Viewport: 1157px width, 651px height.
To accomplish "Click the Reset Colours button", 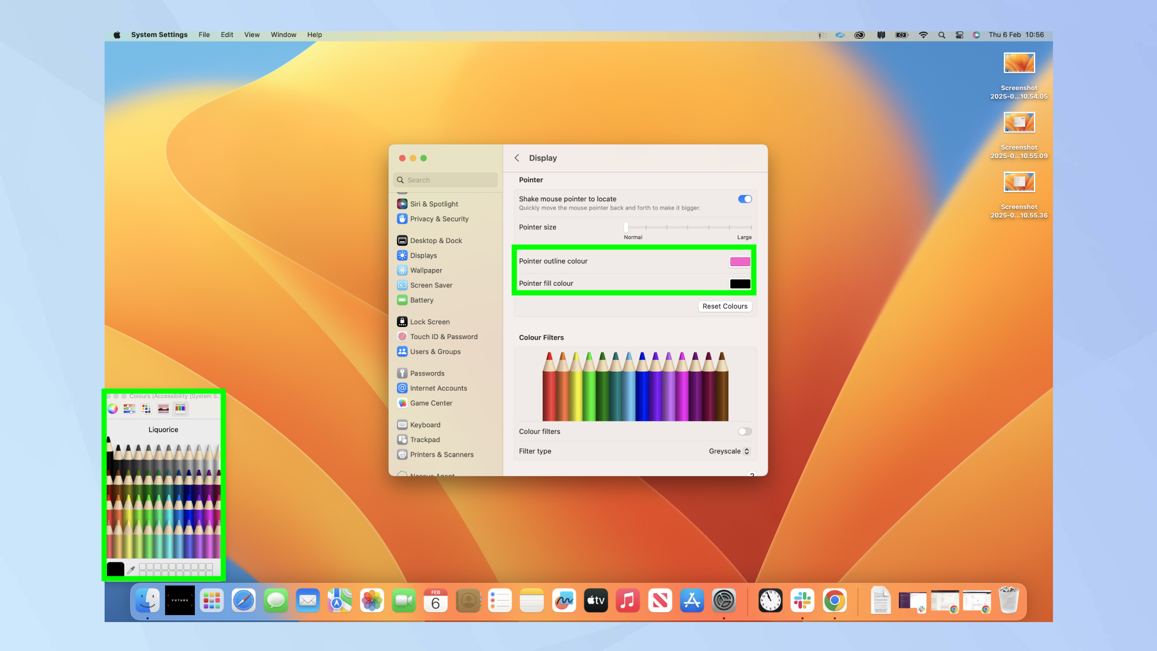I will click(725, 306).
